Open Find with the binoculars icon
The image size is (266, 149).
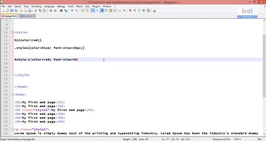pyautogui.click(x=61, y=11)
